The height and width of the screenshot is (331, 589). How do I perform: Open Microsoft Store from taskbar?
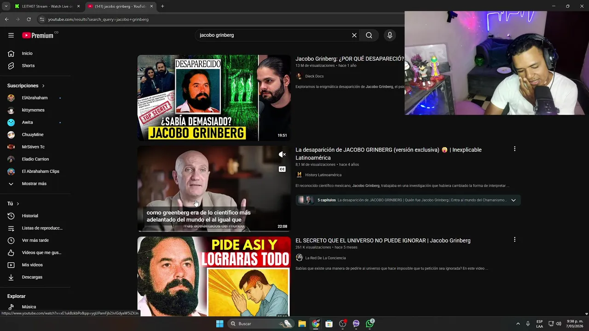(x=329, y=324)
